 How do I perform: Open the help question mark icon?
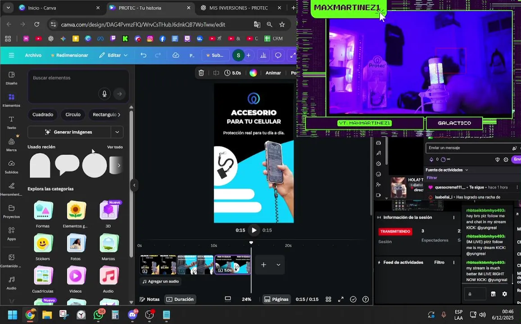point(366,299)
